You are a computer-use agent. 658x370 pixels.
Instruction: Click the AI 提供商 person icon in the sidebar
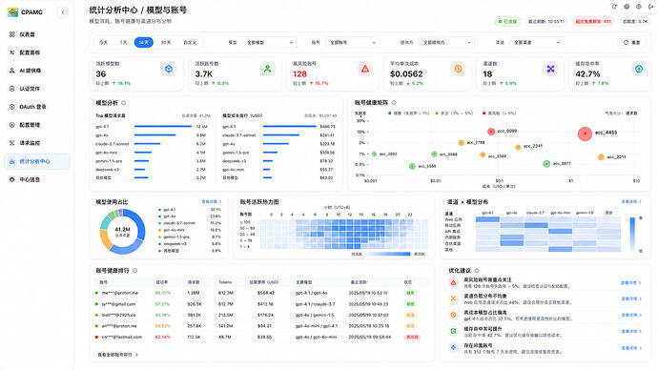11,71
